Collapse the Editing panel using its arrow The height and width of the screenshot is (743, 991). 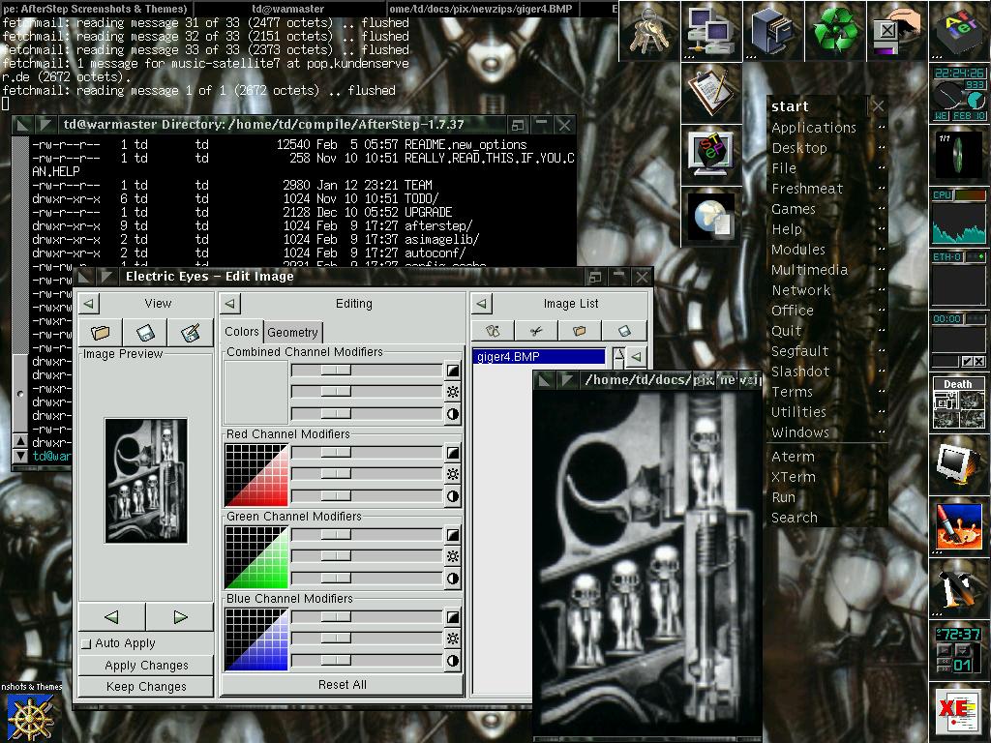[x=230, y=304]
